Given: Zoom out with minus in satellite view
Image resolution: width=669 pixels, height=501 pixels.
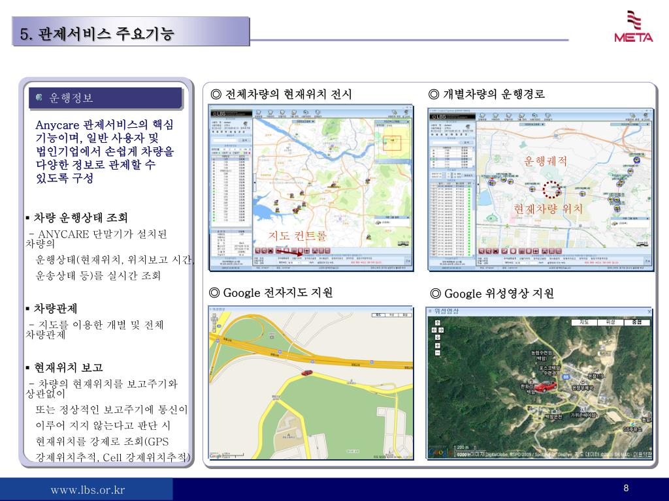Looking at the screenshot, I should 437,353.
